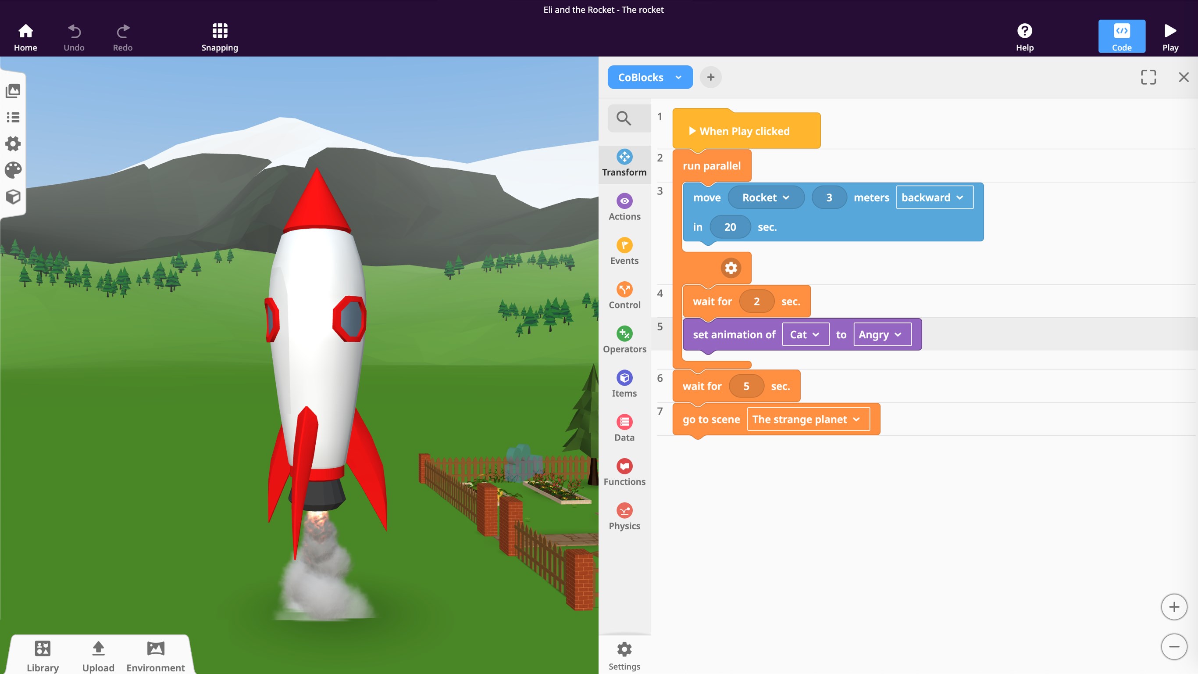
Task: Open the Library tab
Action: tap(43, 656)
